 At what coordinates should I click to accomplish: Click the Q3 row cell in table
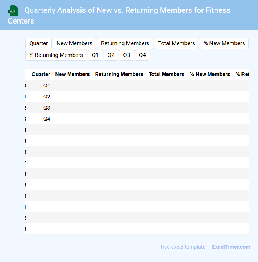[x=47, y=108]
